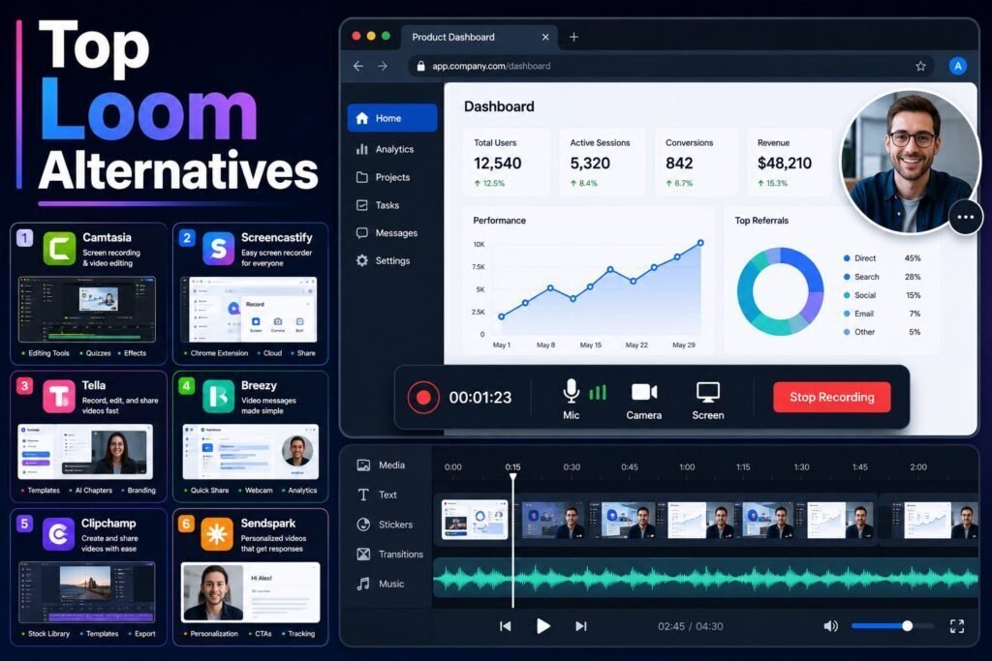Click the webcam bubble of the presenter
The height and width of the screenshot is (661, 992).
[x=909, y=162]
